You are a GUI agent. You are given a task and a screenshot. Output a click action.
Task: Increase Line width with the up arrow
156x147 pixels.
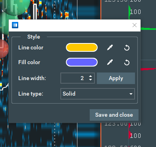[x=91, y=76]
